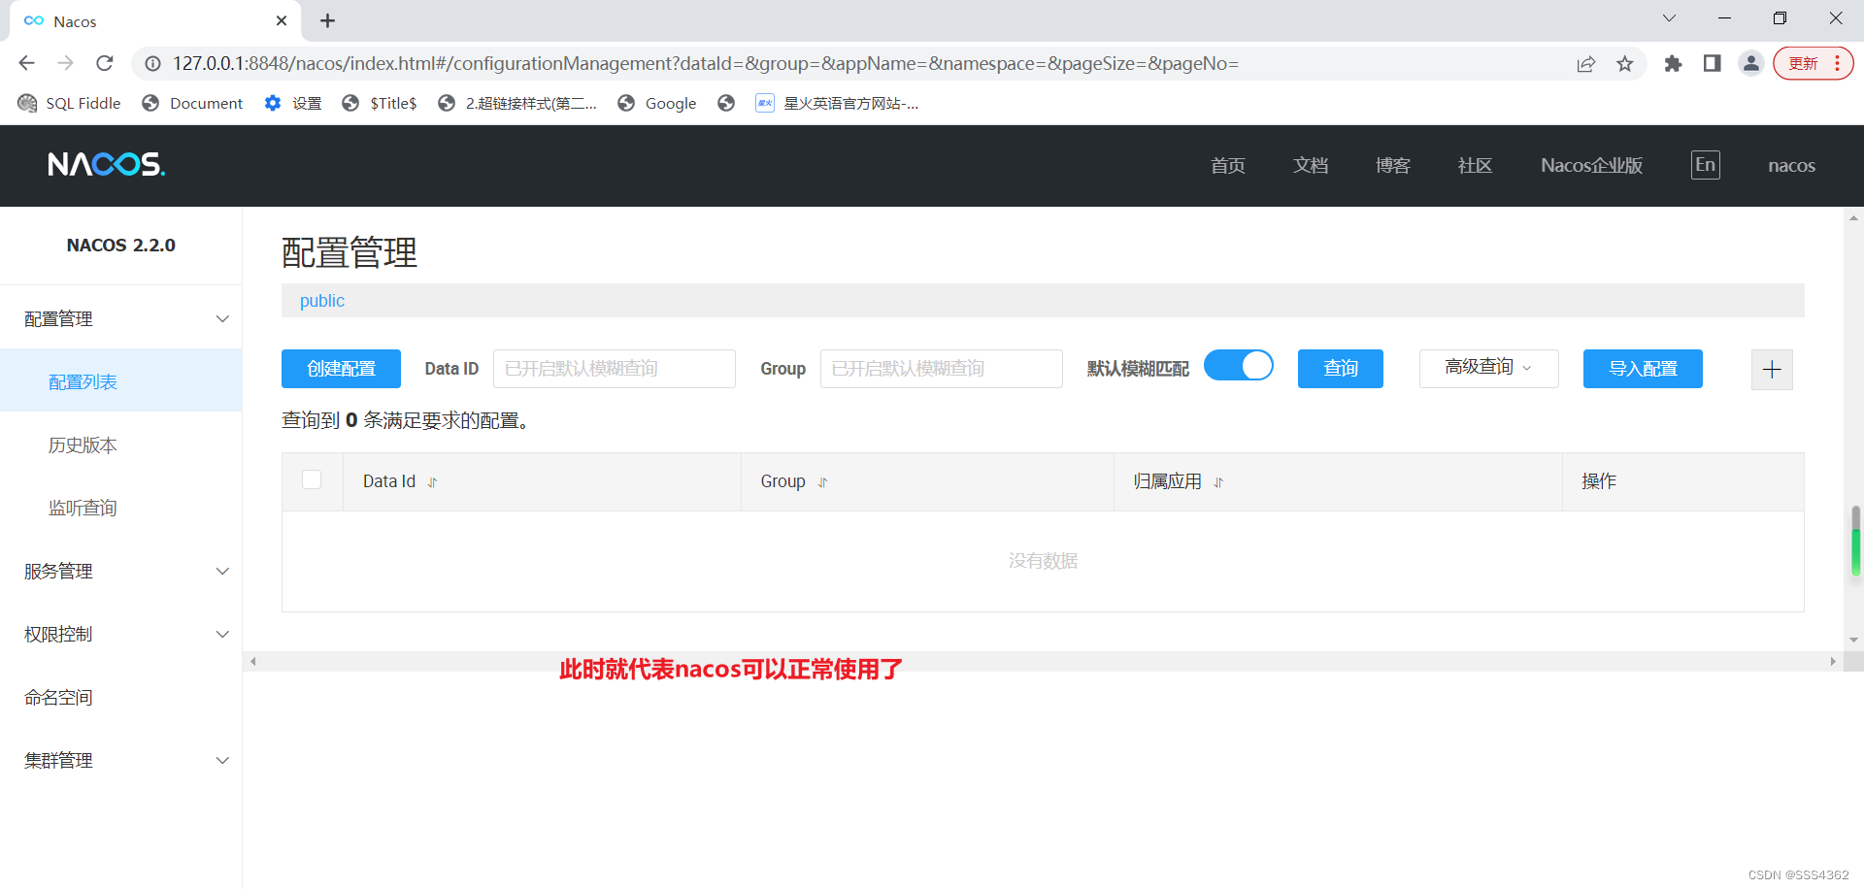Click the vertical scrollbar thumb

pos(1855,541)
